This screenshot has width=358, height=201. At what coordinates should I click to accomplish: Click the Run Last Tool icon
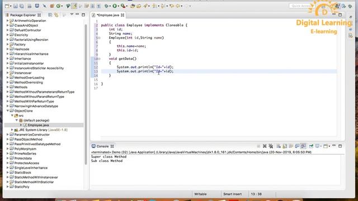point(123,6)
